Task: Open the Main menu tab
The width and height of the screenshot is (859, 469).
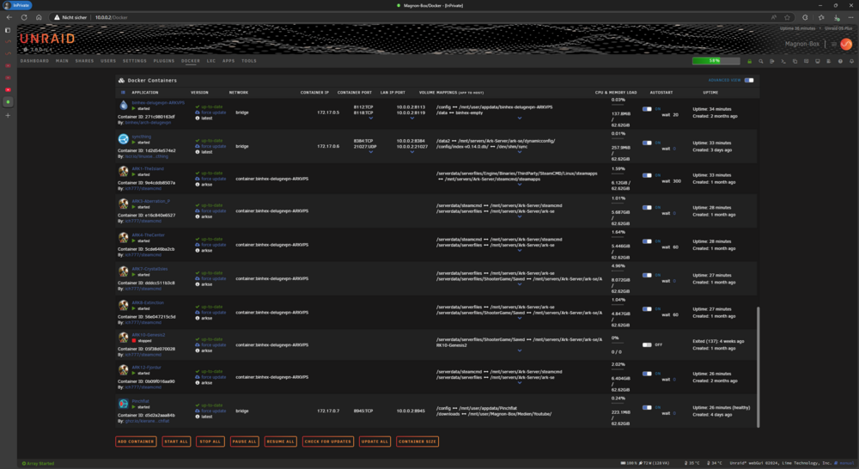Action: tap(62, 61)
